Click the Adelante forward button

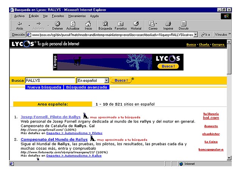39,26
